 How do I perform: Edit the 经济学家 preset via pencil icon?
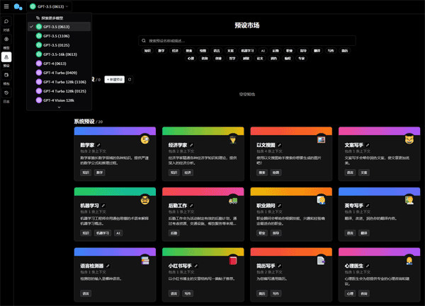[191, 145]
